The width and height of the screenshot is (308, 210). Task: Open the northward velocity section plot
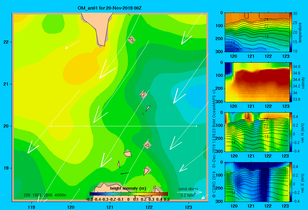point(257,132)
